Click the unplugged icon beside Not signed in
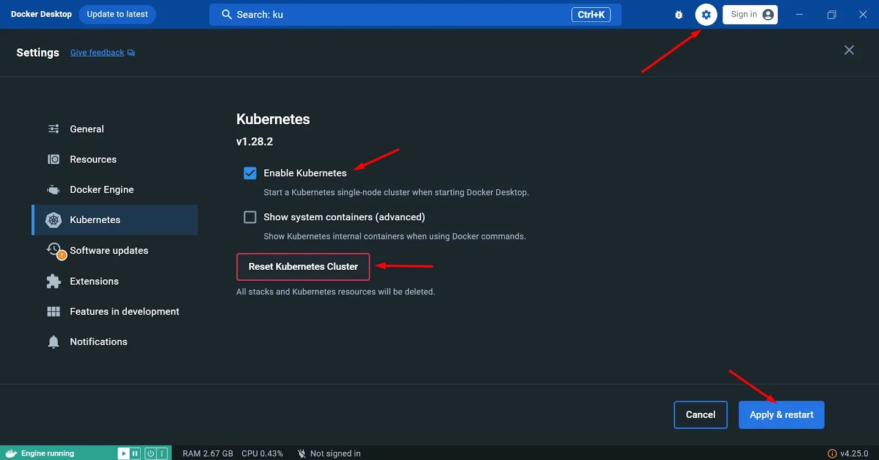The image size is (879, 460). pos(302,453)
